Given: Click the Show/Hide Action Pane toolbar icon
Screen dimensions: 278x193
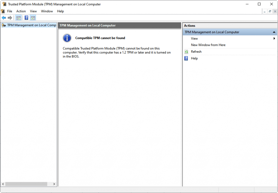Looking at the screenshot, I should click(33, 18).
